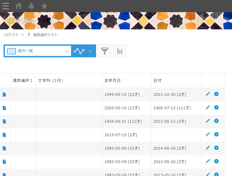The width and height of the screenshot is (232, 176).
Task: Open the hamburger menu in the top bar
Action: (6, 6)
